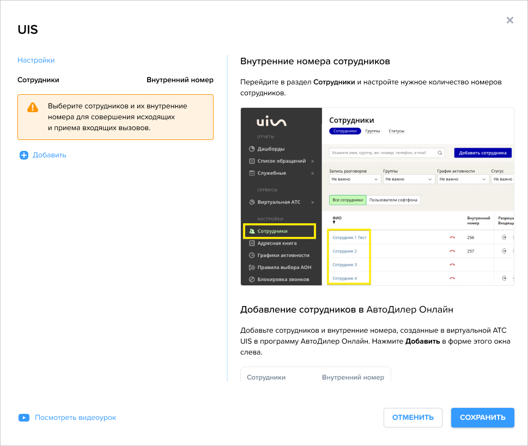Click the video play icon beside Посмотреть видеоурок
The width and height of the screenshot is (528, 446).
24,418
